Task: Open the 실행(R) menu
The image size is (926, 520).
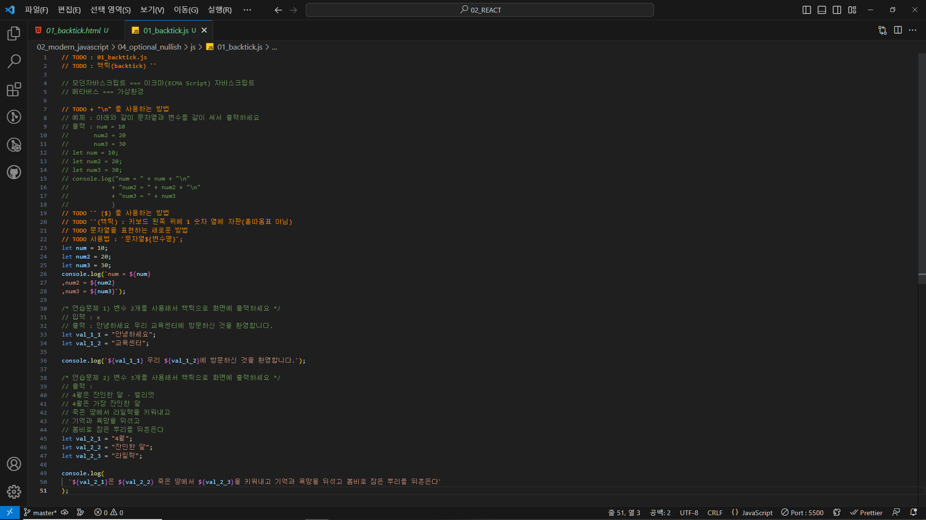Action: [x=219, y=10]
